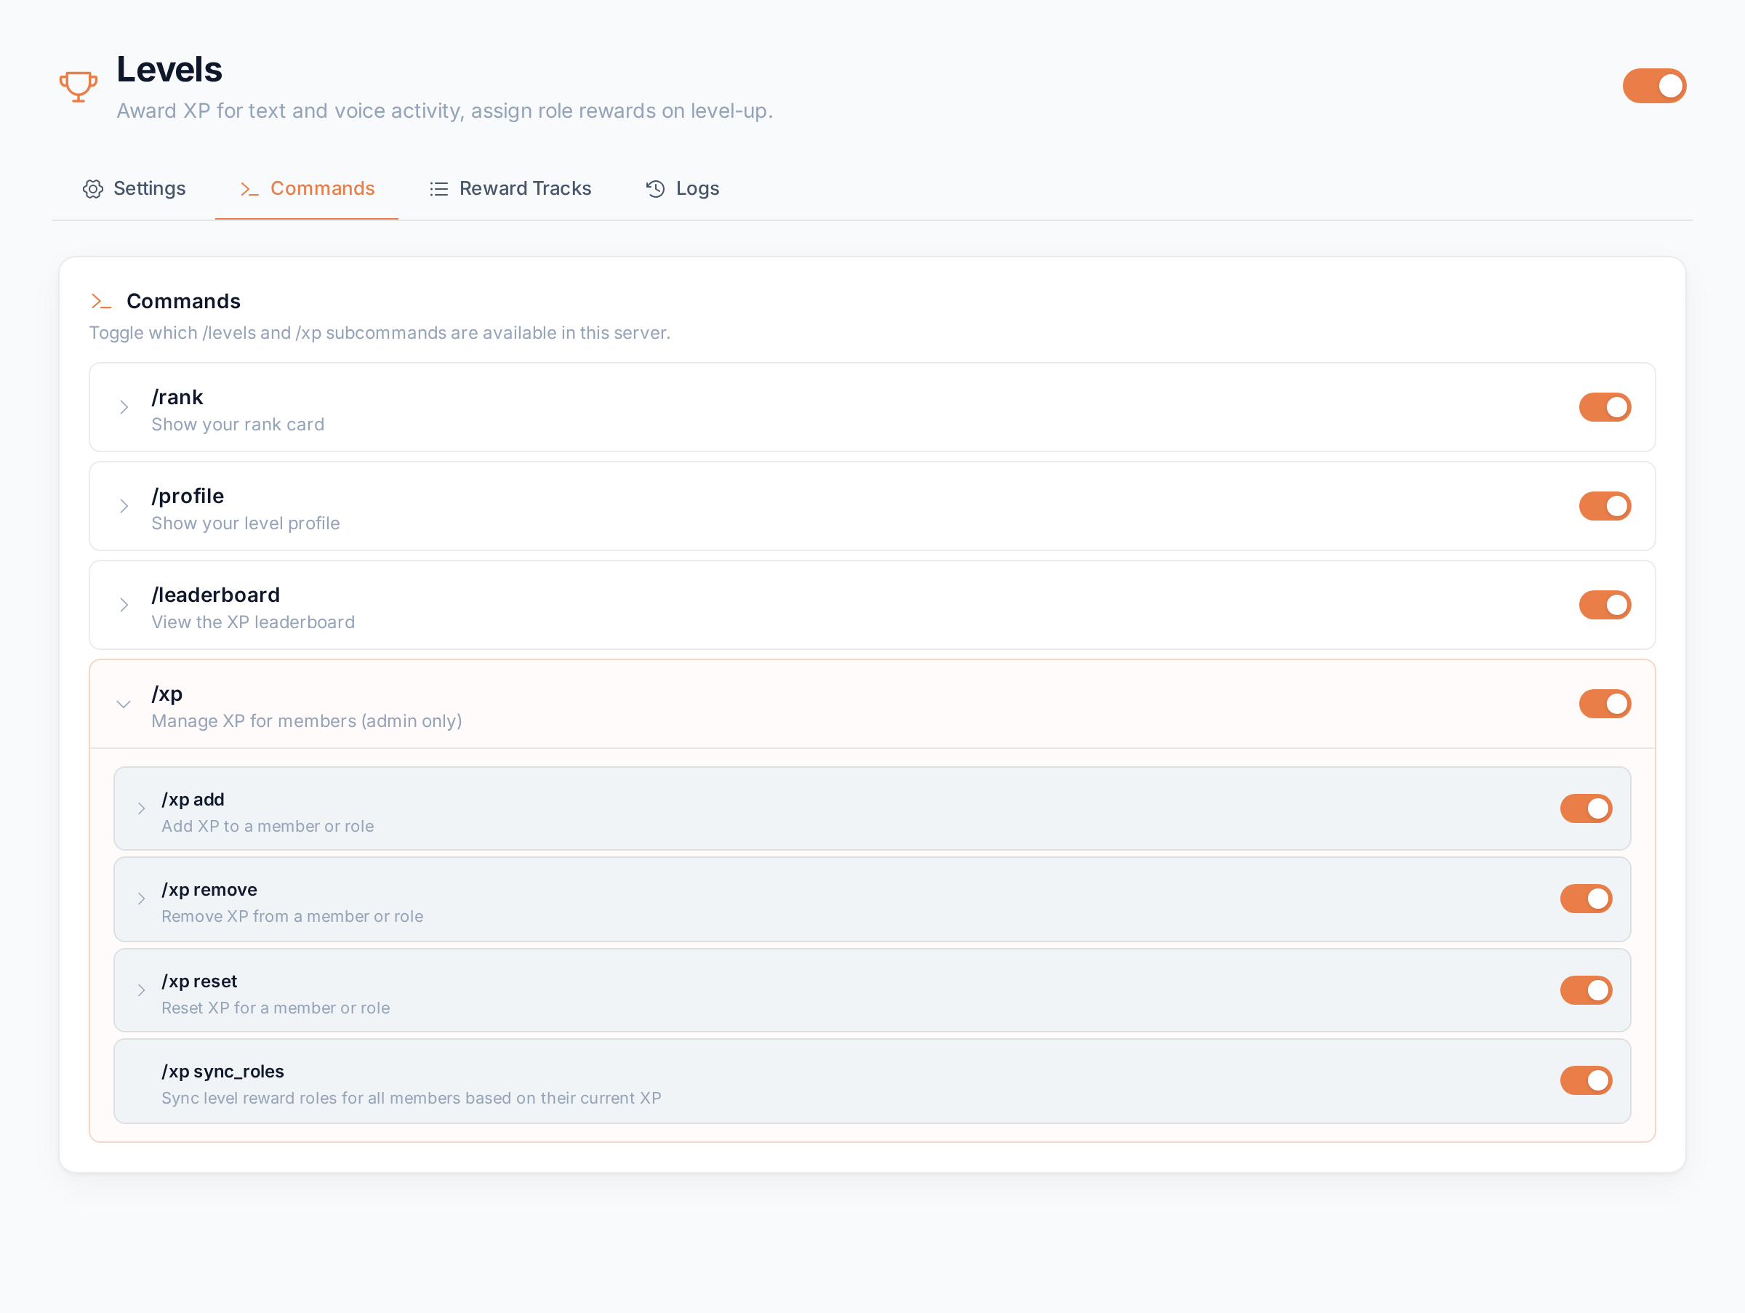Switch off the /xp remove toggle

[x=1586, y=898]
